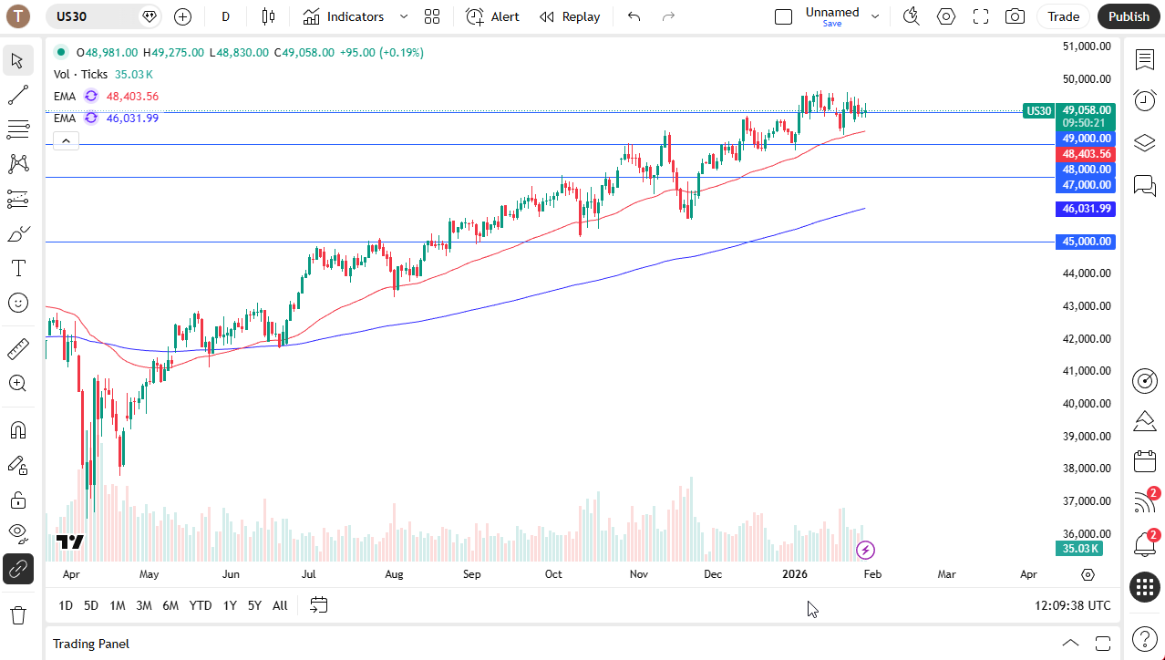Toggle the drawing sync link tool
Image resolution: width=1165 pixels, height=660 pixels.
(x=17, y=569)
